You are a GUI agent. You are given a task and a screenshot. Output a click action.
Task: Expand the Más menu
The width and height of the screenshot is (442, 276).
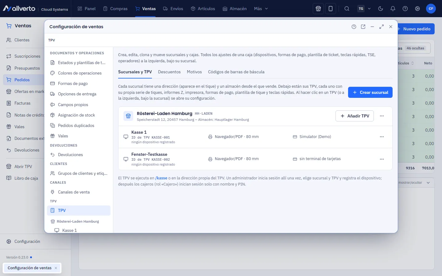[261, 9]
